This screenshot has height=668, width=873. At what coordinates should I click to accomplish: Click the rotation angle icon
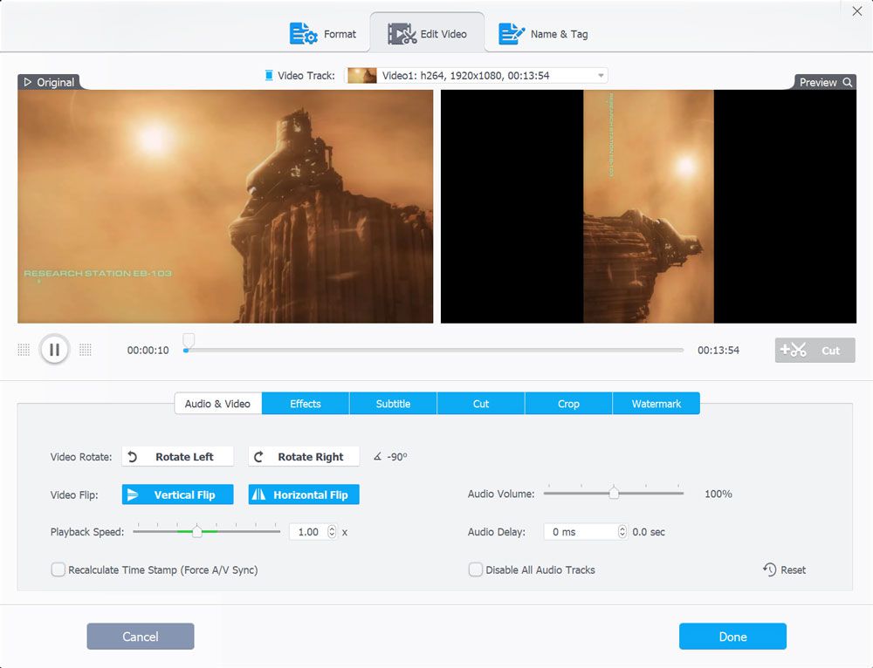(377, 457)
